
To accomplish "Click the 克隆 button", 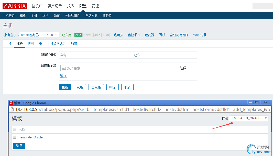I will pos(80,87).
